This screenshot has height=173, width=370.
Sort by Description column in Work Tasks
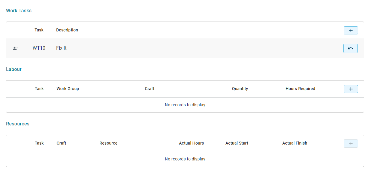point(67,30)
